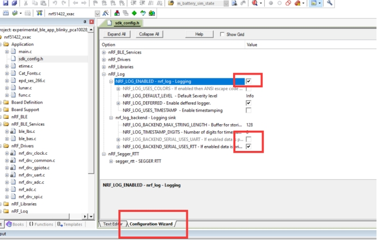Toggle NRF_LOG_BACKEND_SERIAL_USES_RTT checkbox
Screen dimensions: 377x249
click(248, 147)
